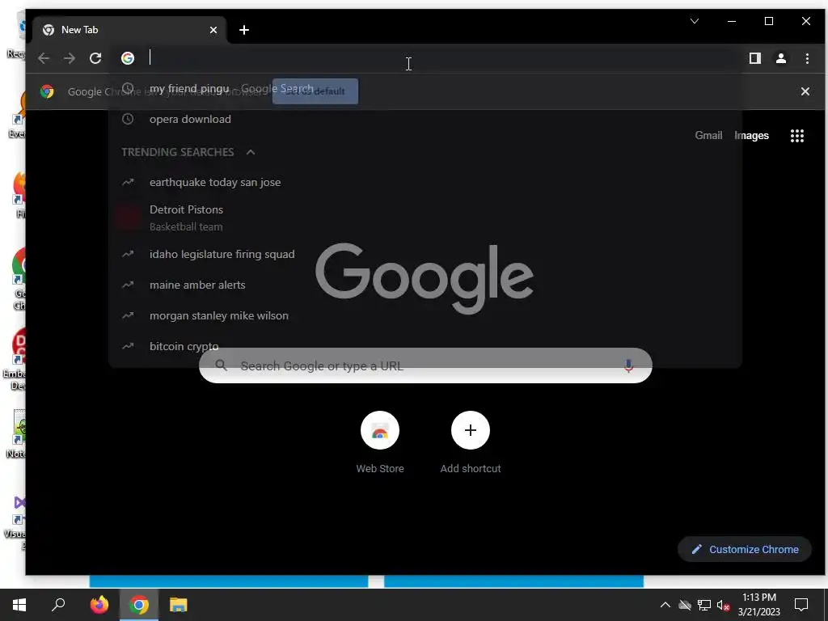The height and width of the screenshot is (621, 828).
Task: Click the Chrome taskbar icon
Action: (x=139, y=605)
